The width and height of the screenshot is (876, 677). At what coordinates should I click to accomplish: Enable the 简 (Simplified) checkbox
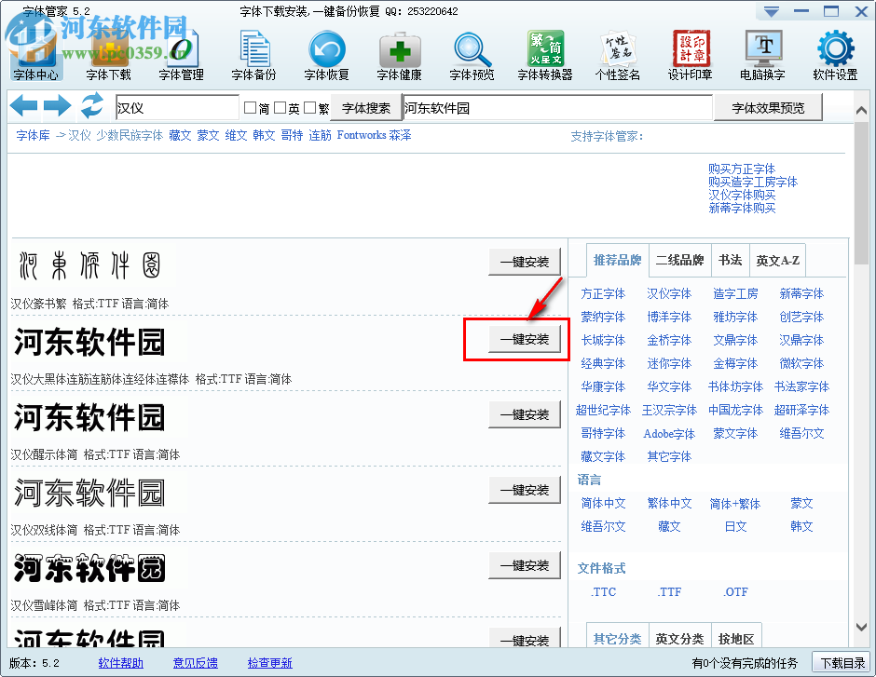pyautogui.click(x=250, y=107)
